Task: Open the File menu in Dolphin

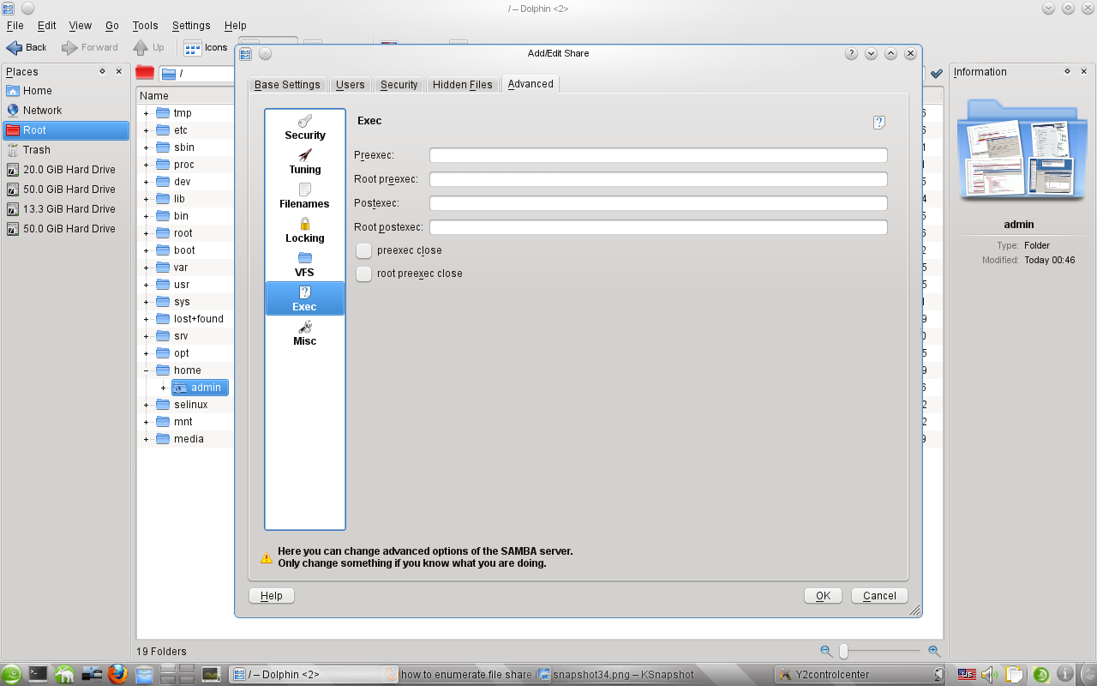Action: point(15,26)
